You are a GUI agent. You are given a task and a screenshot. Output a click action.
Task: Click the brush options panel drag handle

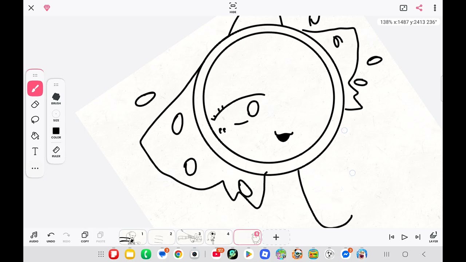tap(56, 85)
